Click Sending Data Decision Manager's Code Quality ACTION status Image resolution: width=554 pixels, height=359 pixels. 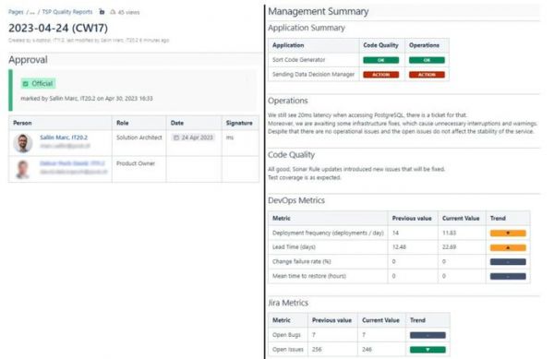pyautogui.click(x=380, y=75)
